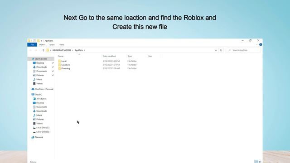Refresh the AppData folder view
This screenshot has height=163, width=290.
[x=221, y=50]
